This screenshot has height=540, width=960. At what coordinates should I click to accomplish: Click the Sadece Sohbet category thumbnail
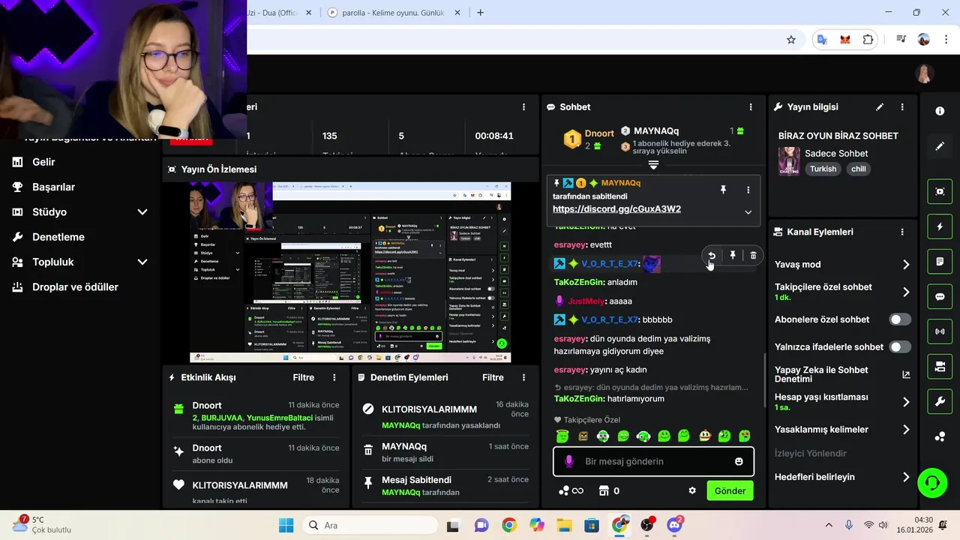tap(789, 161)
